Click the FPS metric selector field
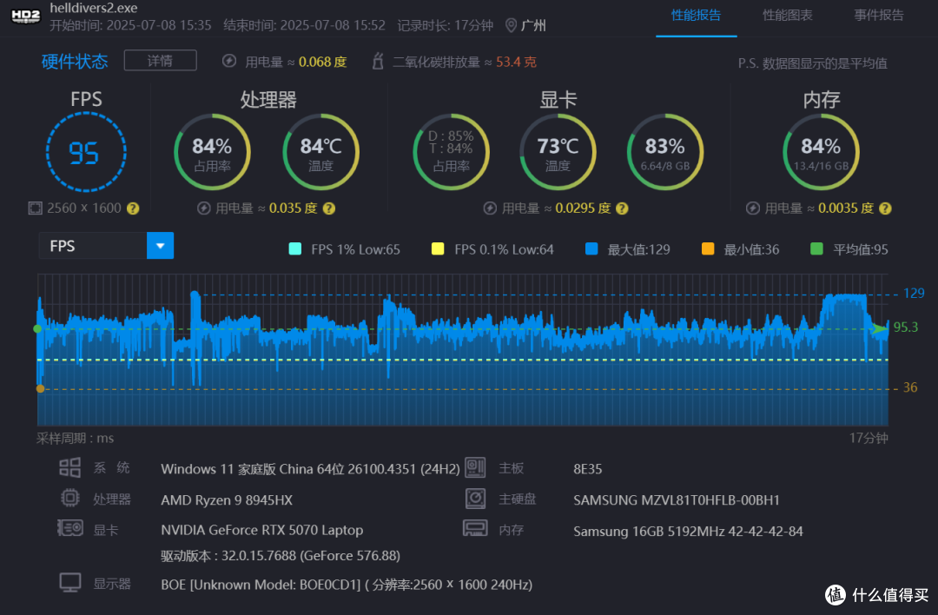The image size is (938, 615). pyautogui.click(x=106, y=246)
